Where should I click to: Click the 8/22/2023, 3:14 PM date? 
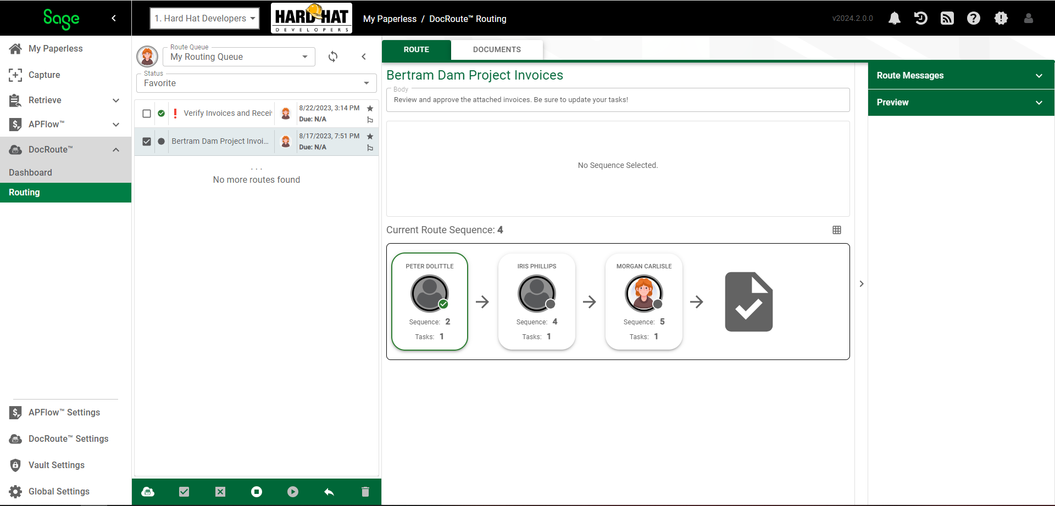(329, 108)
